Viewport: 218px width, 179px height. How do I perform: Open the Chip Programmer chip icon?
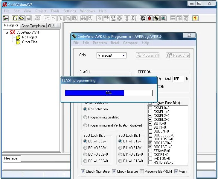coord(156,18)
